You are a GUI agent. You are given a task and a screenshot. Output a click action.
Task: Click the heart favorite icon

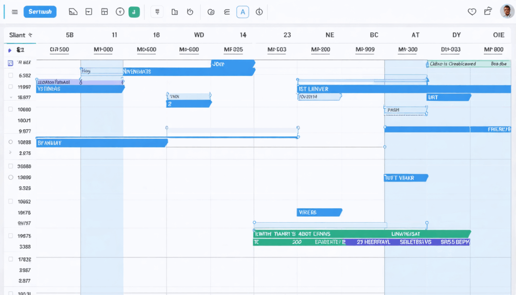472,12
